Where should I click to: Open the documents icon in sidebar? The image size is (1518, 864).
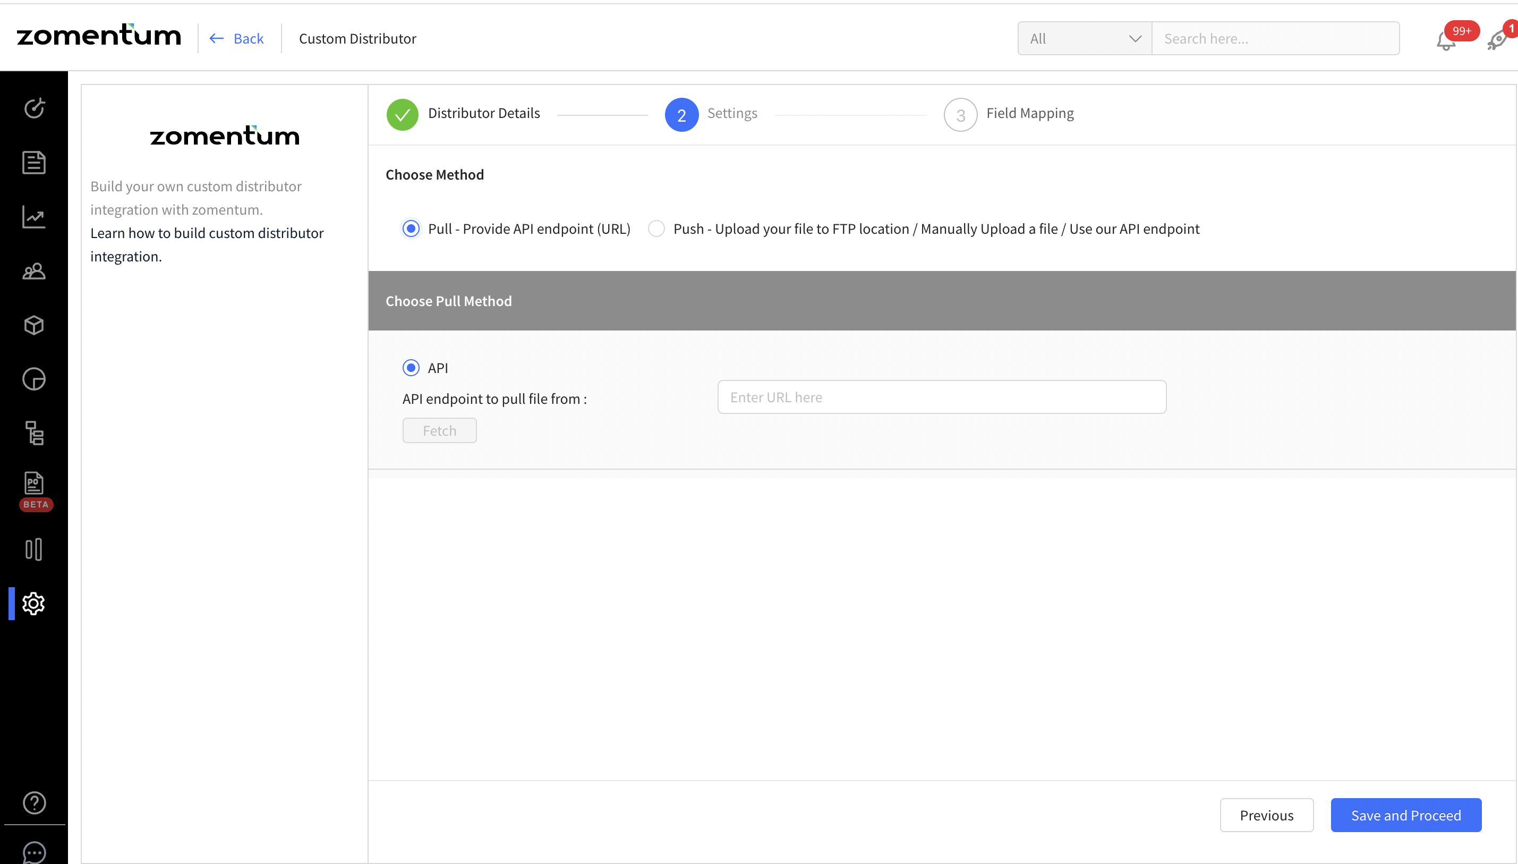pyautogui.click(x=34, y=163)
